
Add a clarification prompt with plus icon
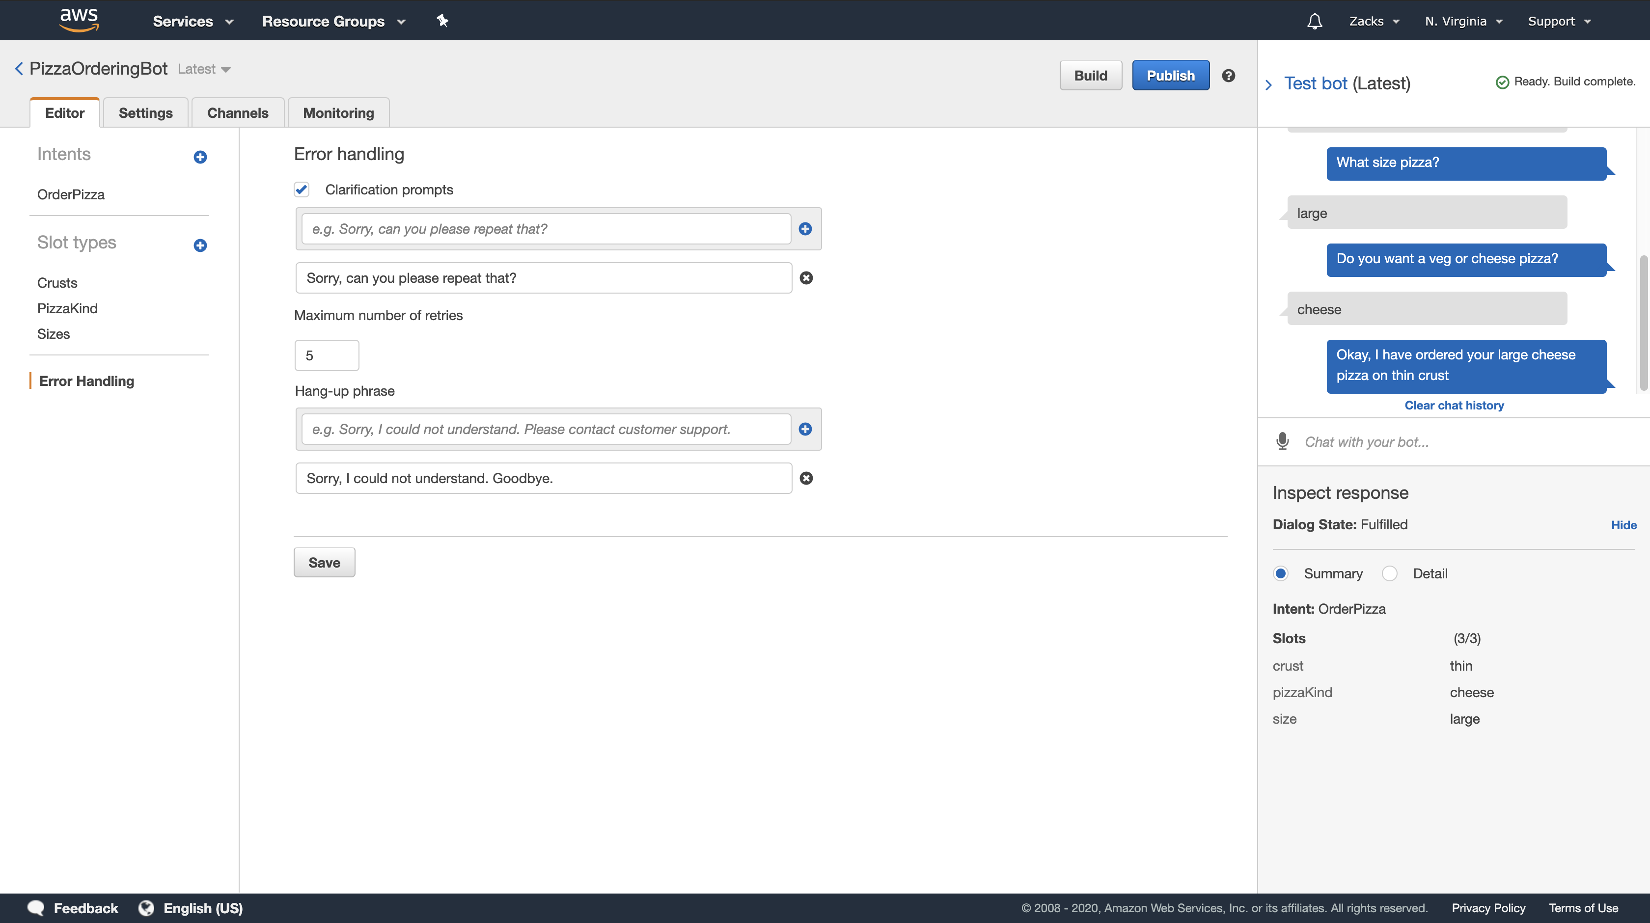pyautogui.click(x=805, y=229)
